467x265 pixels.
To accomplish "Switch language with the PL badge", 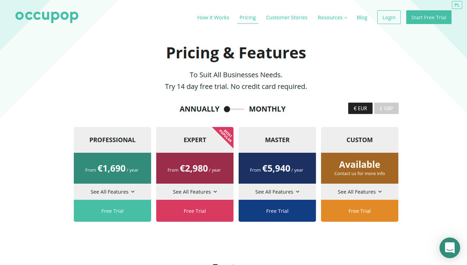I will coord(456,5).
